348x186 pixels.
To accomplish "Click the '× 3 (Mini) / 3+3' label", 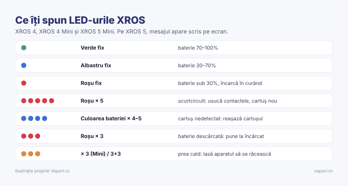I will (101, 154).
